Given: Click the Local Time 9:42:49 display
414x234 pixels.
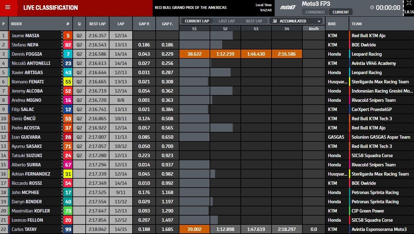Looking at the screenshot, I should click(x=264, y=7).
